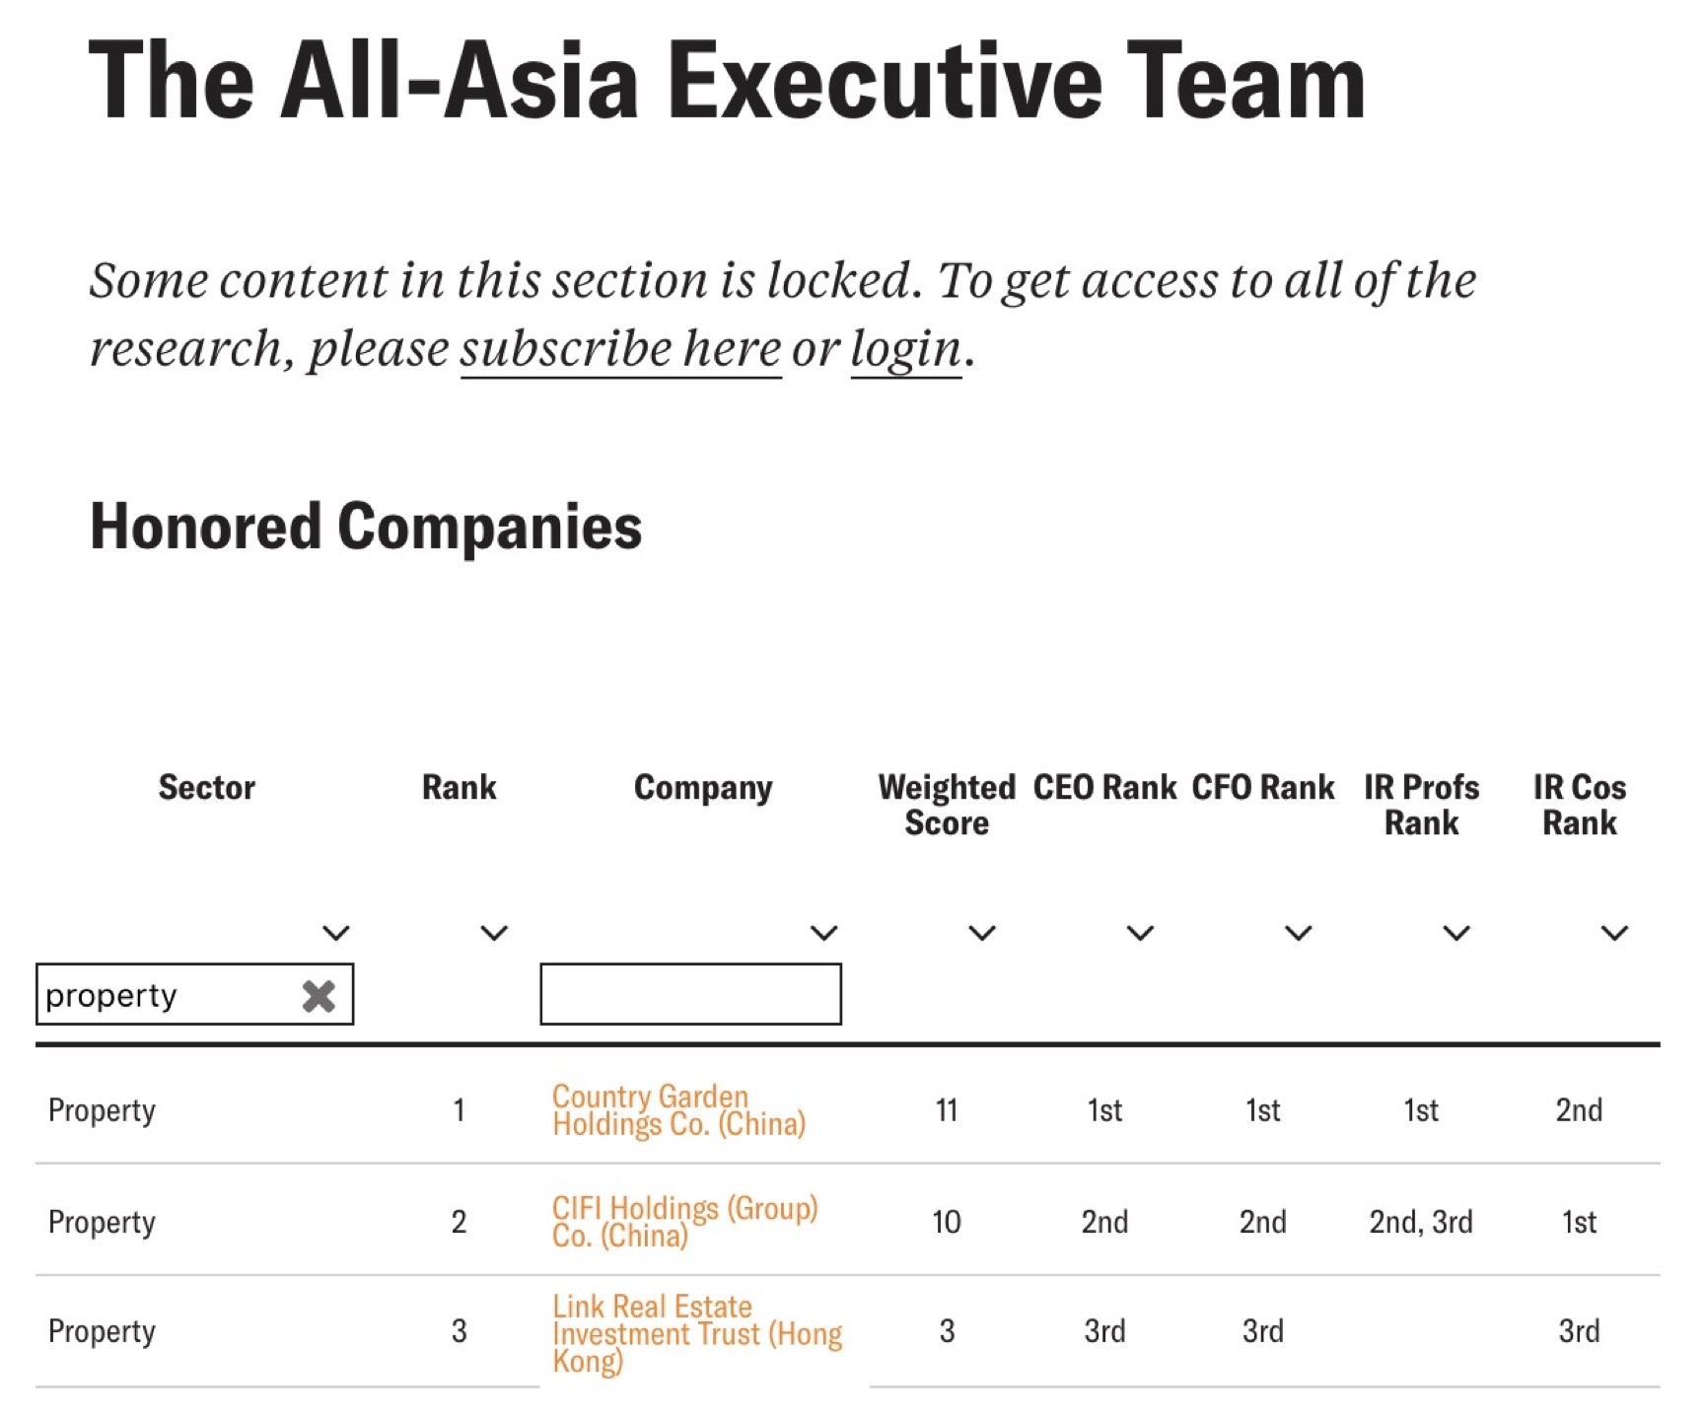
Task: Open IR Cos Rank sort chevron
Action: [1614, 933]
